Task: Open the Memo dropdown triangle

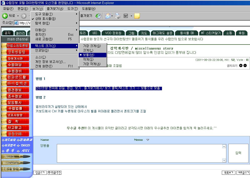Action: 148,140
